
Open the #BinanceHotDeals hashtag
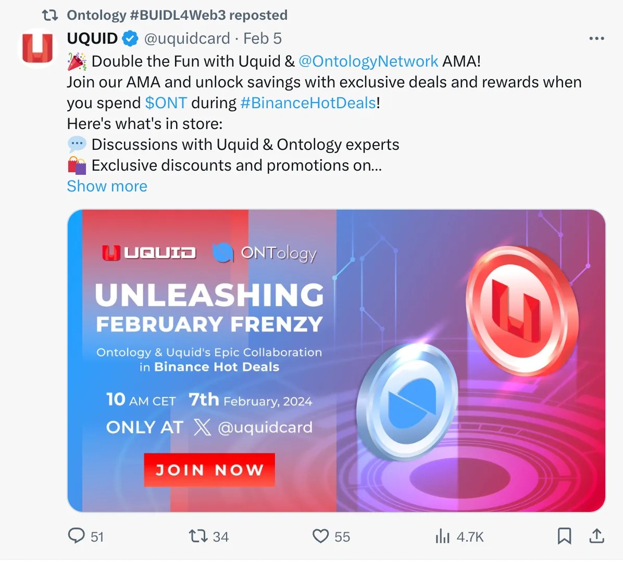pos(308,103)
